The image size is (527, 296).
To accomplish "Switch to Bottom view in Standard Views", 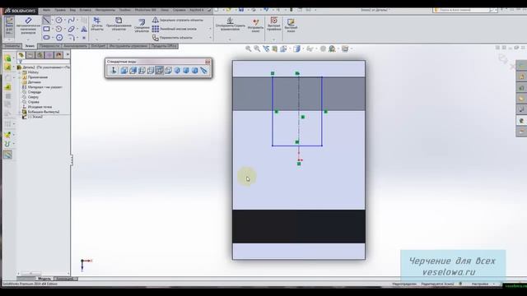I will pyautogui.click(x=168, y=71).
